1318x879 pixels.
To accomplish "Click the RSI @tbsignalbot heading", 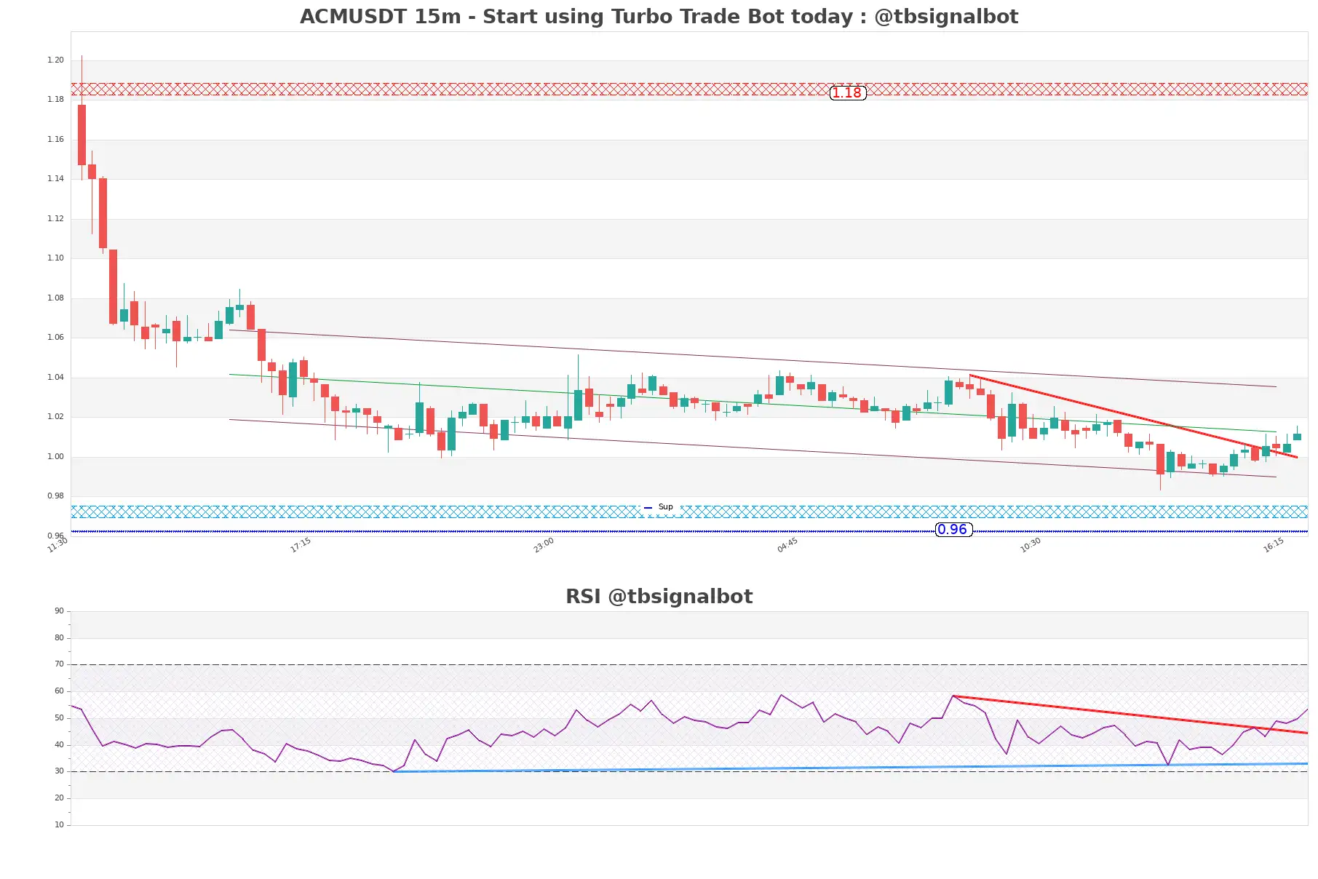I will click(659, 597).
